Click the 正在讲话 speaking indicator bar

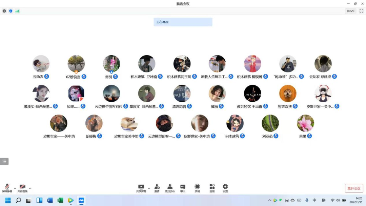click(183, 22)
